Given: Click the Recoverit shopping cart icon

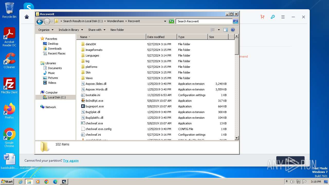Looking at the screenshot, I should pos(262,17).
